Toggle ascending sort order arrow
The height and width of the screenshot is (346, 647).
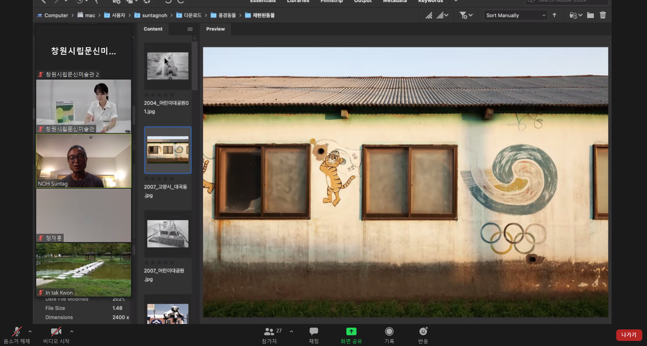[x=555, y=15]
